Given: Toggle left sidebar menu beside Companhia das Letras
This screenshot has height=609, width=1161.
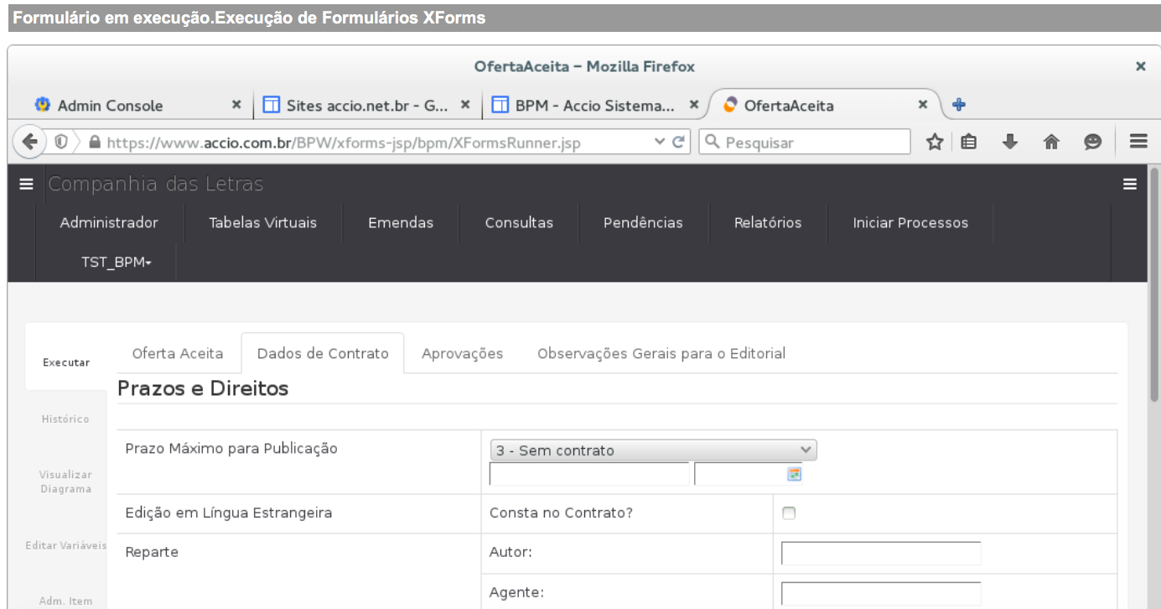Looking at the screenshot, I should (x=26, y=185).
